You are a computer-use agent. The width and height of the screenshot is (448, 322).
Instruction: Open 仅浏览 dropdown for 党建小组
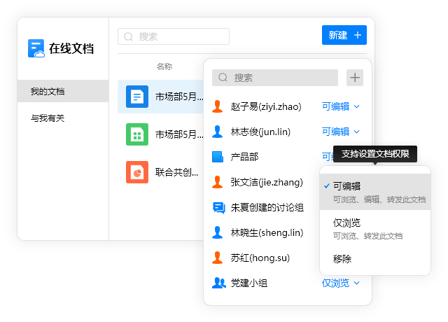pos(341,283)
